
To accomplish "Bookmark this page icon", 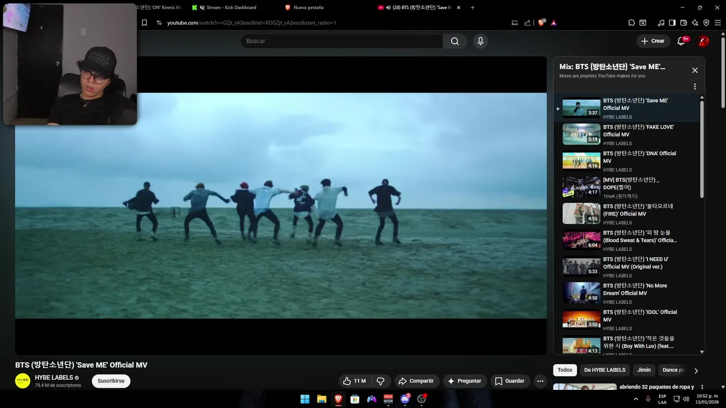I will (144, 23).
